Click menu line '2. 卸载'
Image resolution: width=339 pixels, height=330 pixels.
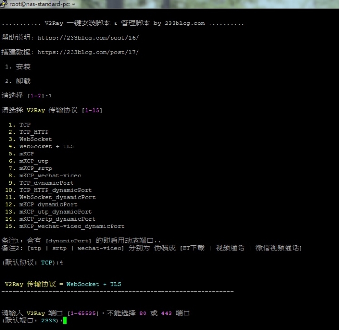[17, 81]
